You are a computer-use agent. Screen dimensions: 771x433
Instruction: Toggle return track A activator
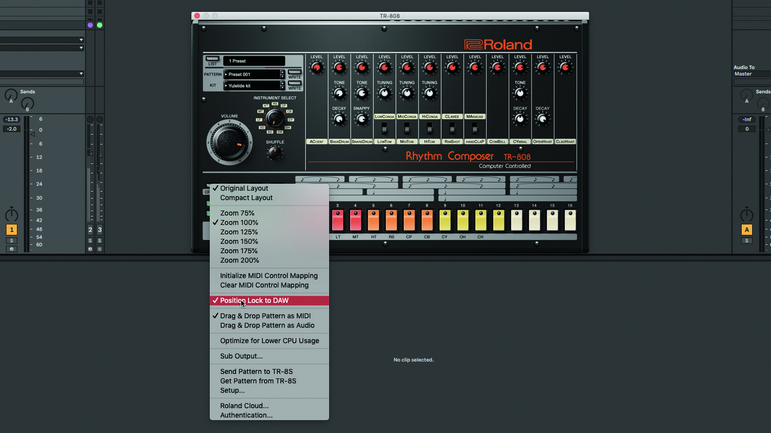747,229
